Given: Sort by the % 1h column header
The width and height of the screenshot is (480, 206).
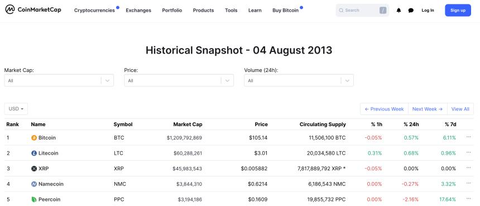Looking at the screenshot, I should click(x=377, y=124).
